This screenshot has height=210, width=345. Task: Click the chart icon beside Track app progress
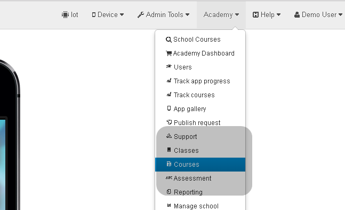pyautogui.click(x=169, y=81)
